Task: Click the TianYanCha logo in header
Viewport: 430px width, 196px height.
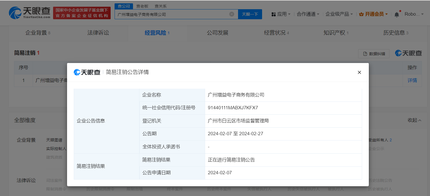Action: pos(30,13)
